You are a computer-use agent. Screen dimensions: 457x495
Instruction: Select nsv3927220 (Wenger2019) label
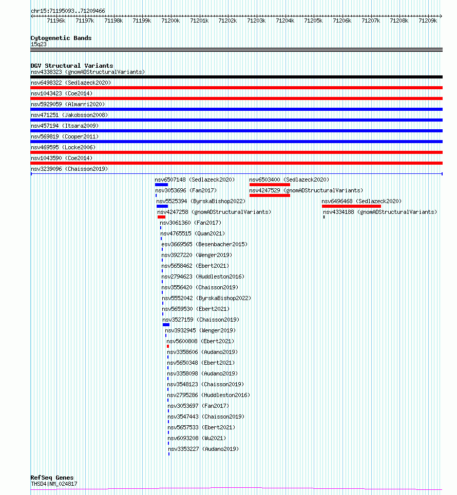click(197, 255)
